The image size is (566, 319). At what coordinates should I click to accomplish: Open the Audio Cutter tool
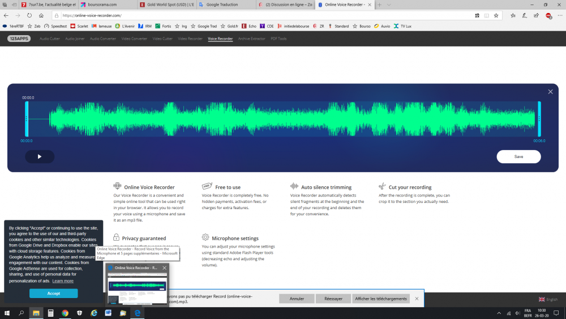point(50,39)
